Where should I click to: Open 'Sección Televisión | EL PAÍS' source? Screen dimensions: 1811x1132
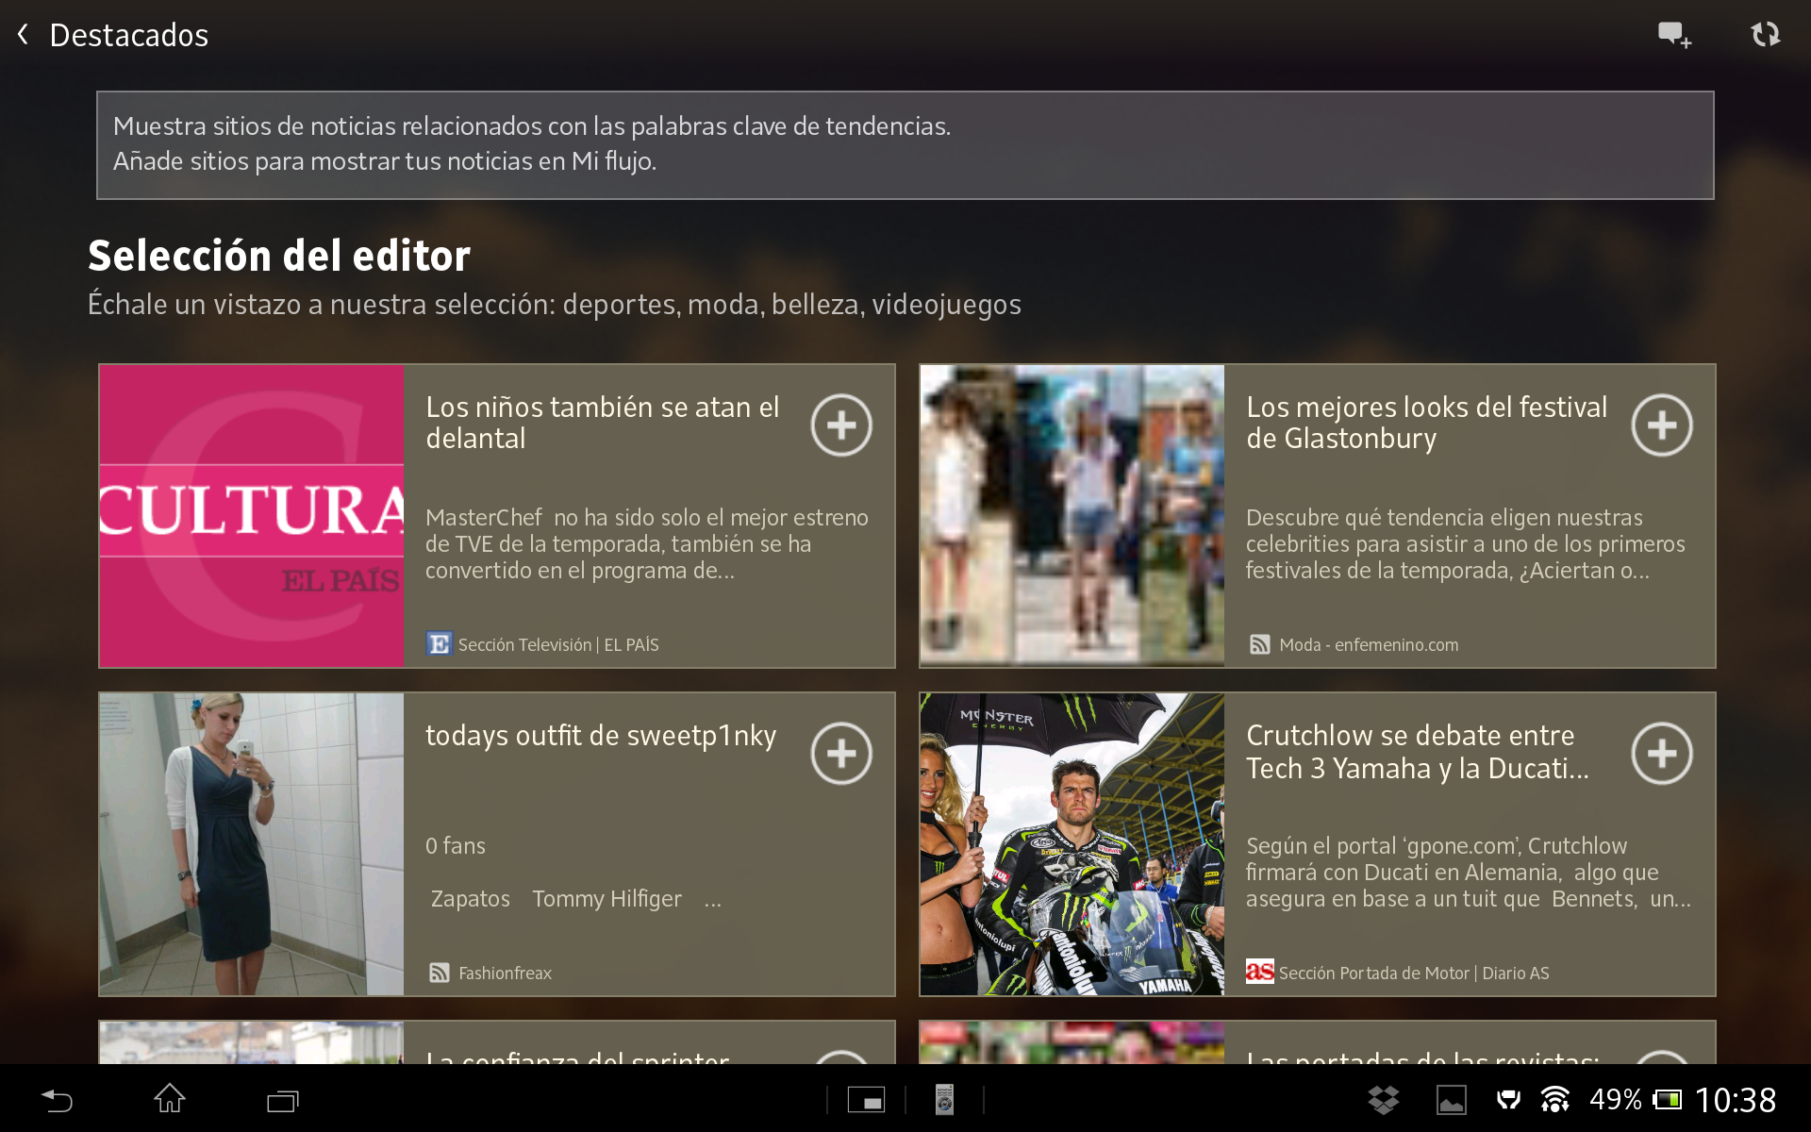(x=557, y=645)
